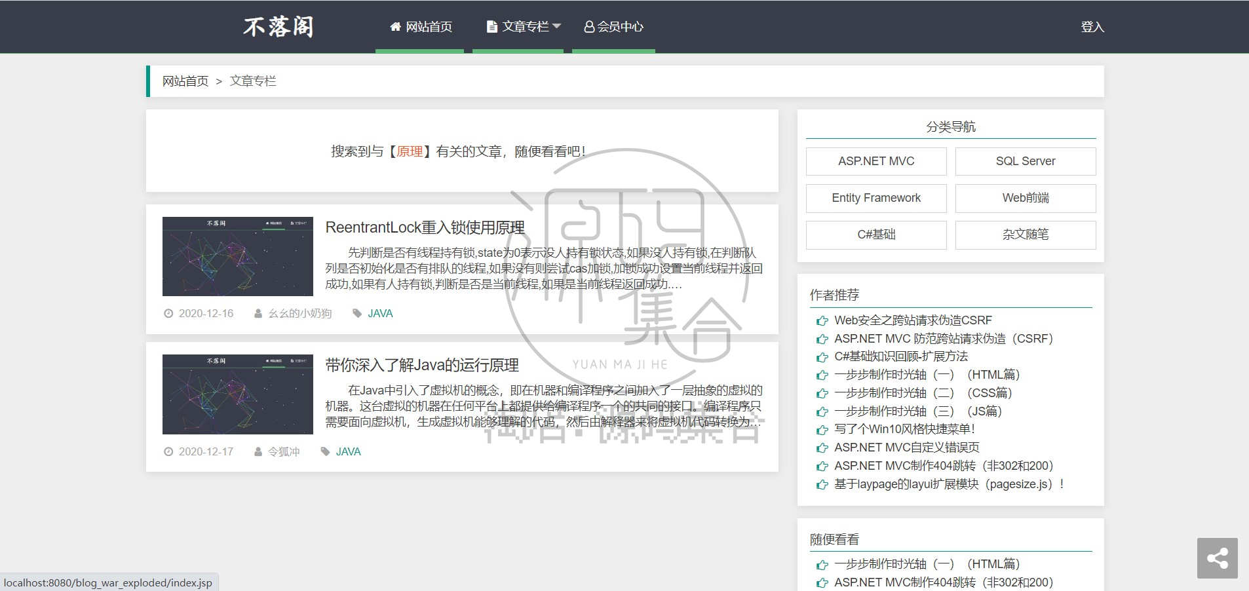1249x591 pixels.
Task: Open 一步步制作时光轴 (三) (JS篇) link
Action: click(919, 411)
